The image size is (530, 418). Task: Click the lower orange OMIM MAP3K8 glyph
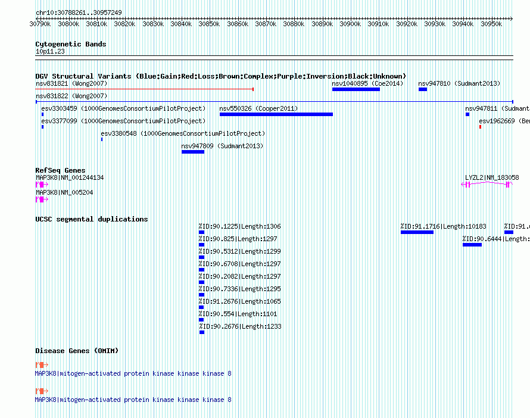coord(42,391)
